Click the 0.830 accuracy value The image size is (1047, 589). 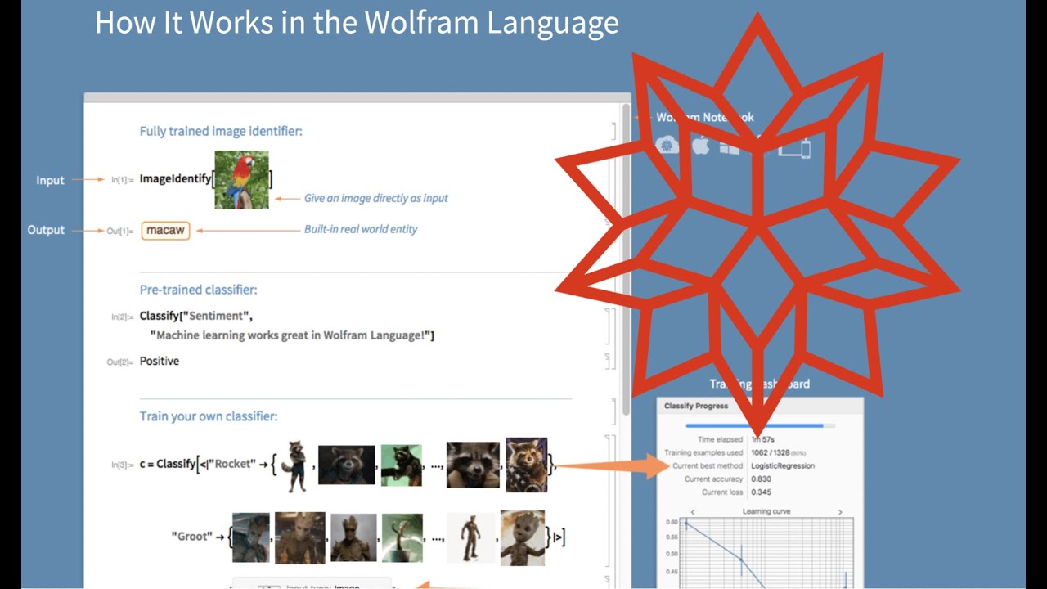pyautogui.click(x=762, y=479)
